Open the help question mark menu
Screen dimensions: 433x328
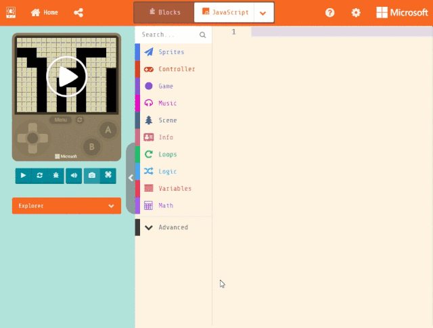click(x=329, y=12)
